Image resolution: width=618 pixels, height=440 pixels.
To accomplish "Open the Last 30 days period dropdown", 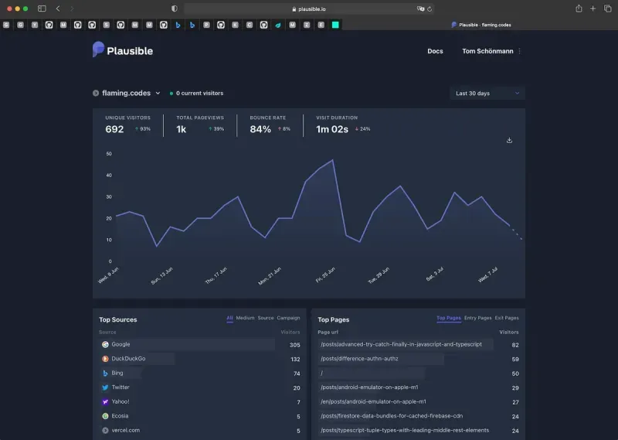I will [x=487, y=93].
